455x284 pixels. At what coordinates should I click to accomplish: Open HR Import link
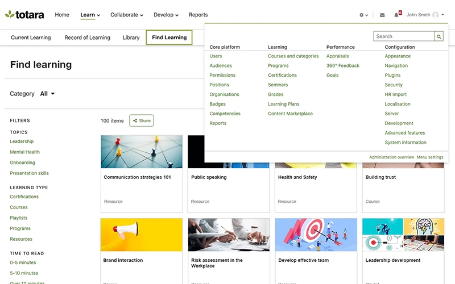click(395, 94)
